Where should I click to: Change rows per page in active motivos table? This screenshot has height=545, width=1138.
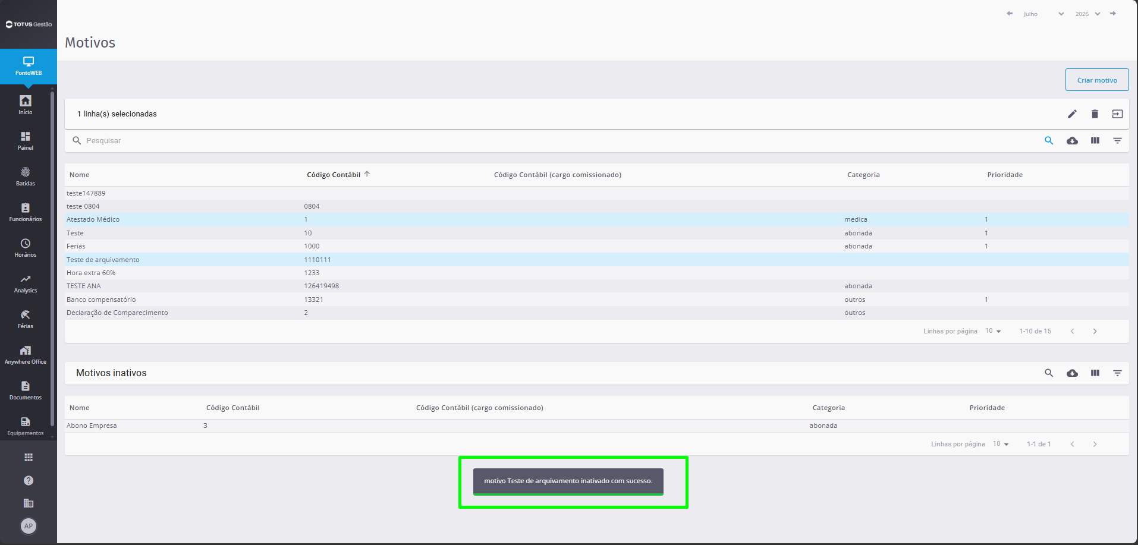pos(993,331)
